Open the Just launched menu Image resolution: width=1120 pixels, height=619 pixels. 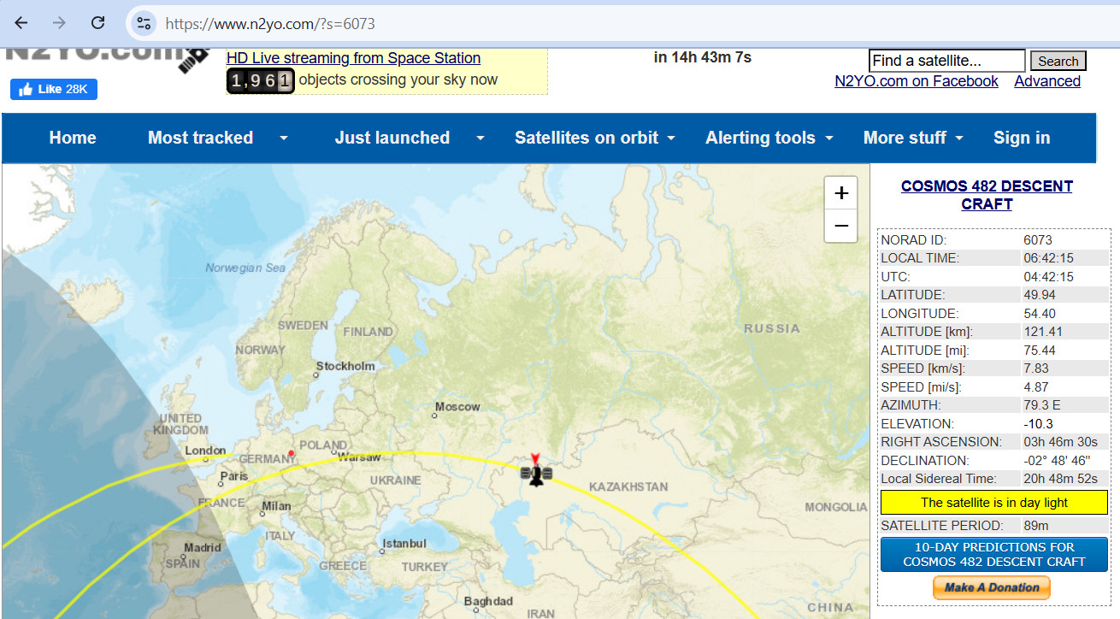[392, 138]
